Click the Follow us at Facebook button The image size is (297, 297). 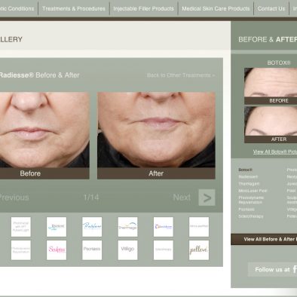click(272, 270)
